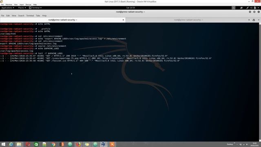Open the terminal File menu
This screenshot has height=147, width=261.
point(2,16)
